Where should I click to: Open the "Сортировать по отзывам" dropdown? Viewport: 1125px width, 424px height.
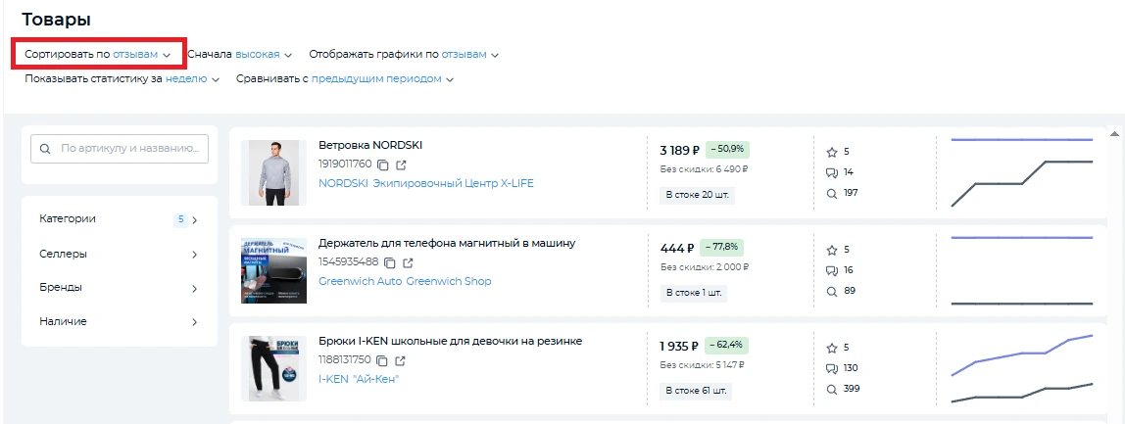click(98, 55)
